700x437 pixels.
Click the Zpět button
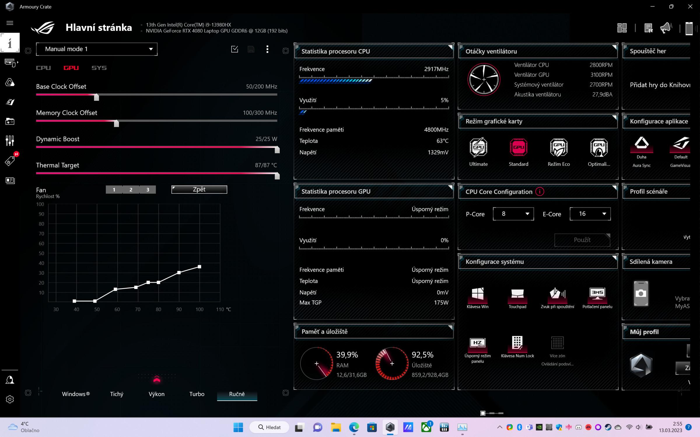(x=199, y=189)
